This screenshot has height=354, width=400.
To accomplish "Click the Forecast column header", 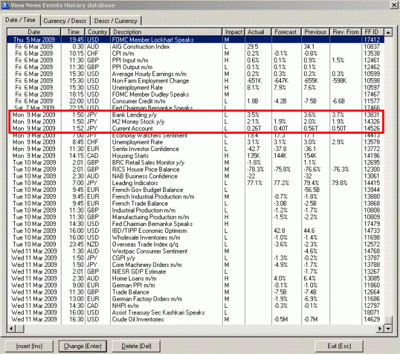I will (x=286, y=32).
